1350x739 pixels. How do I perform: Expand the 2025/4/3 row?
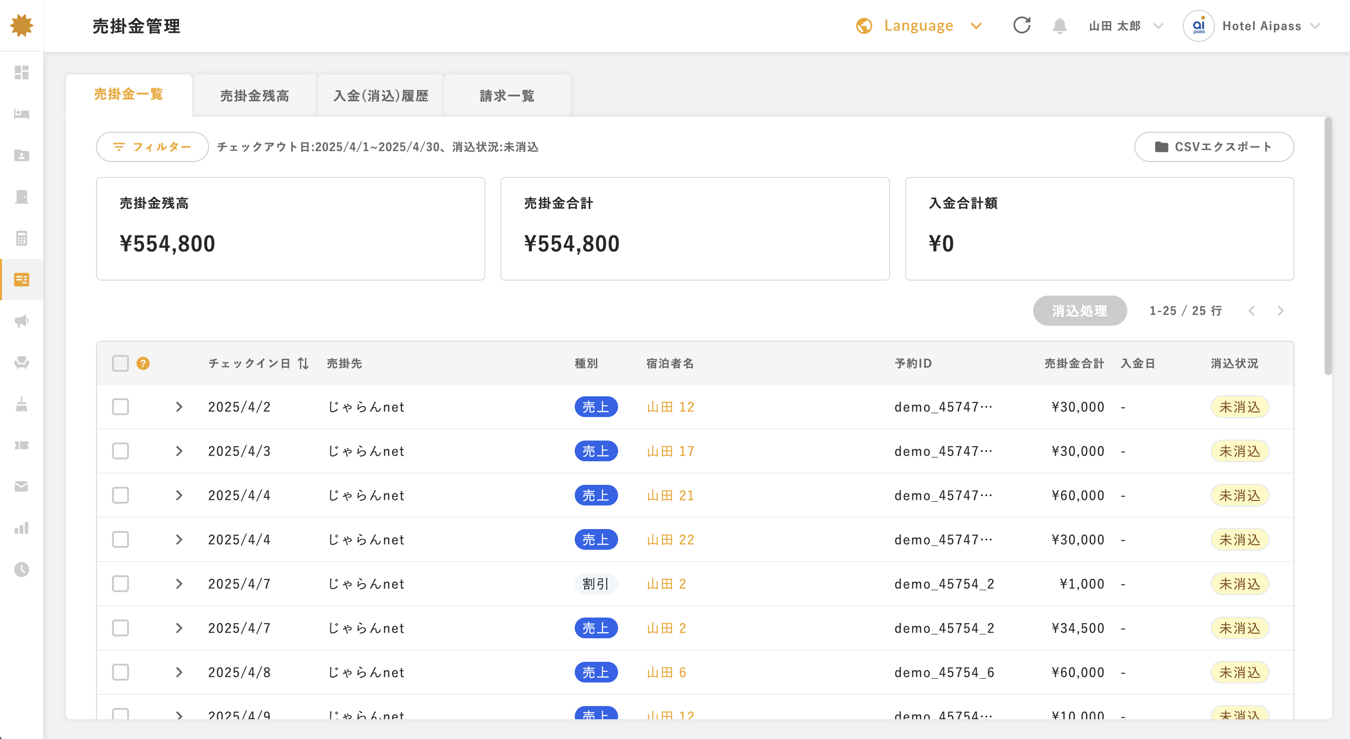pos(179,451)
